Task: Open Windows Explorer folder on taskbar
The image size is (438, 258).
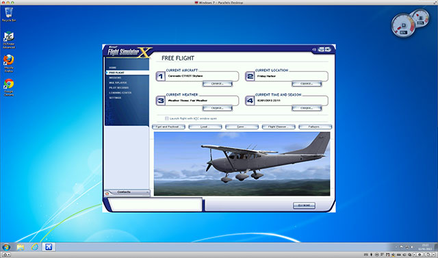Action: point(21,247)
